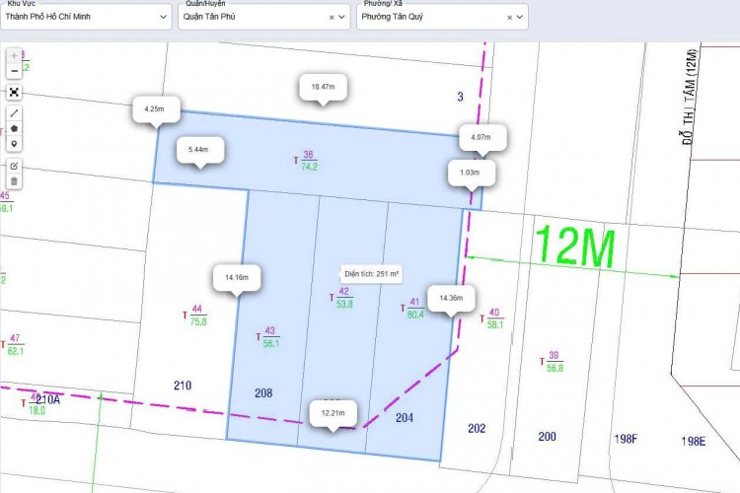Click the 5.44m measurement label
Viewport: 740px width, 493px height.
tap(198, 150)
